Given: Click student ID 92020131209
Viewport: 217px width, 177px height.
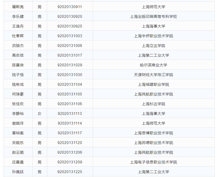Looking at the screenshot, I should click(x=70, y=162).
